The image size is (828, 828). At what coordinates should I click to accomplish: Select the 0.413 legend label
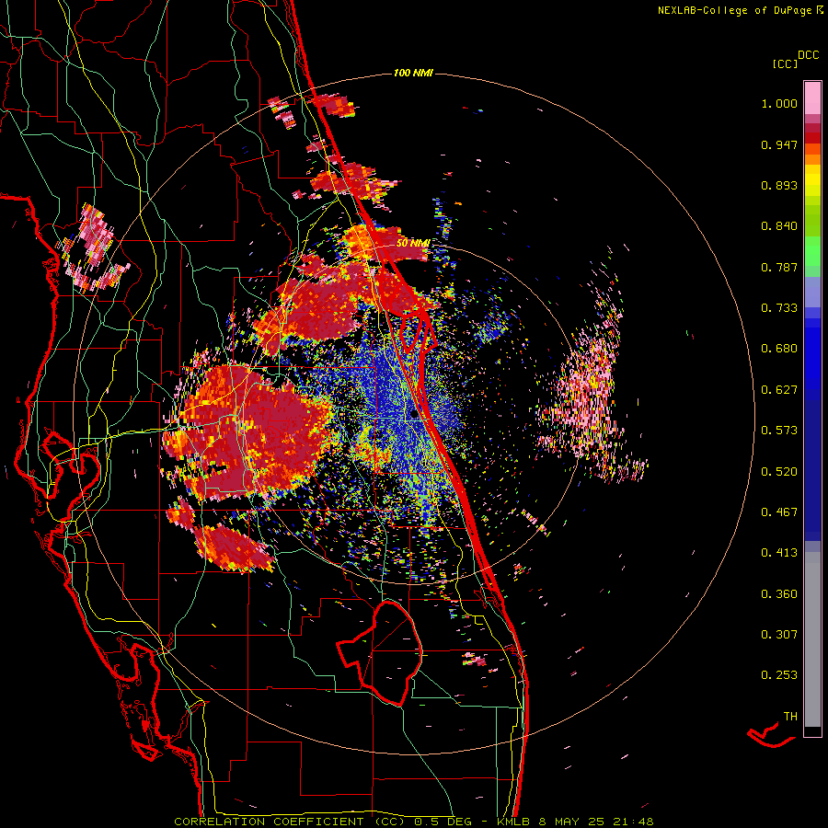779,553
